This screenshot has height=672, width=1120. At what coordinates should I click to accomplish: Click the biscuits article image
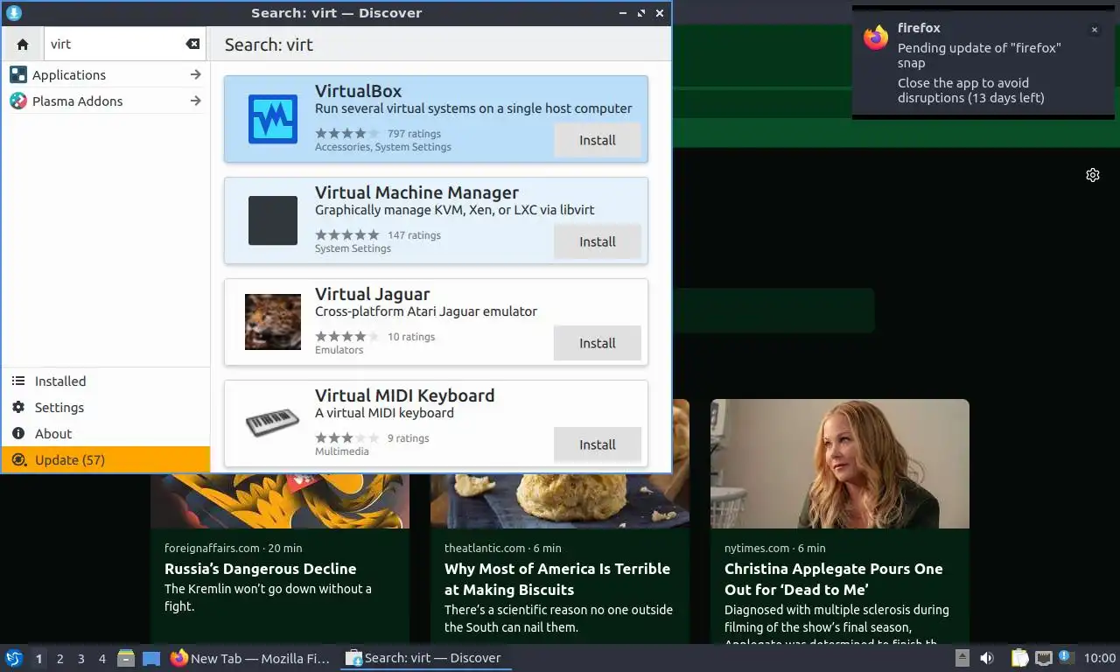pos(560,500)
